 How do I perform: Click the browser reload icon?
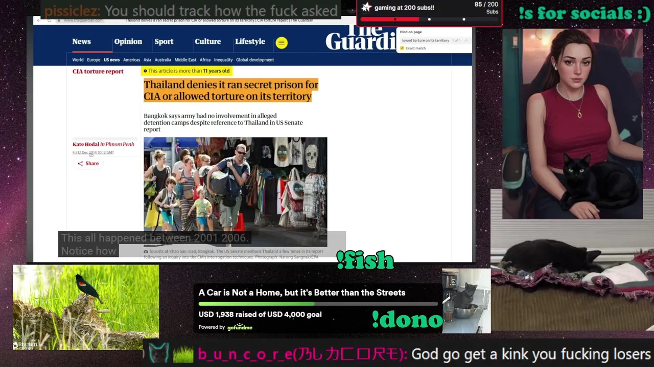(49, 20)
